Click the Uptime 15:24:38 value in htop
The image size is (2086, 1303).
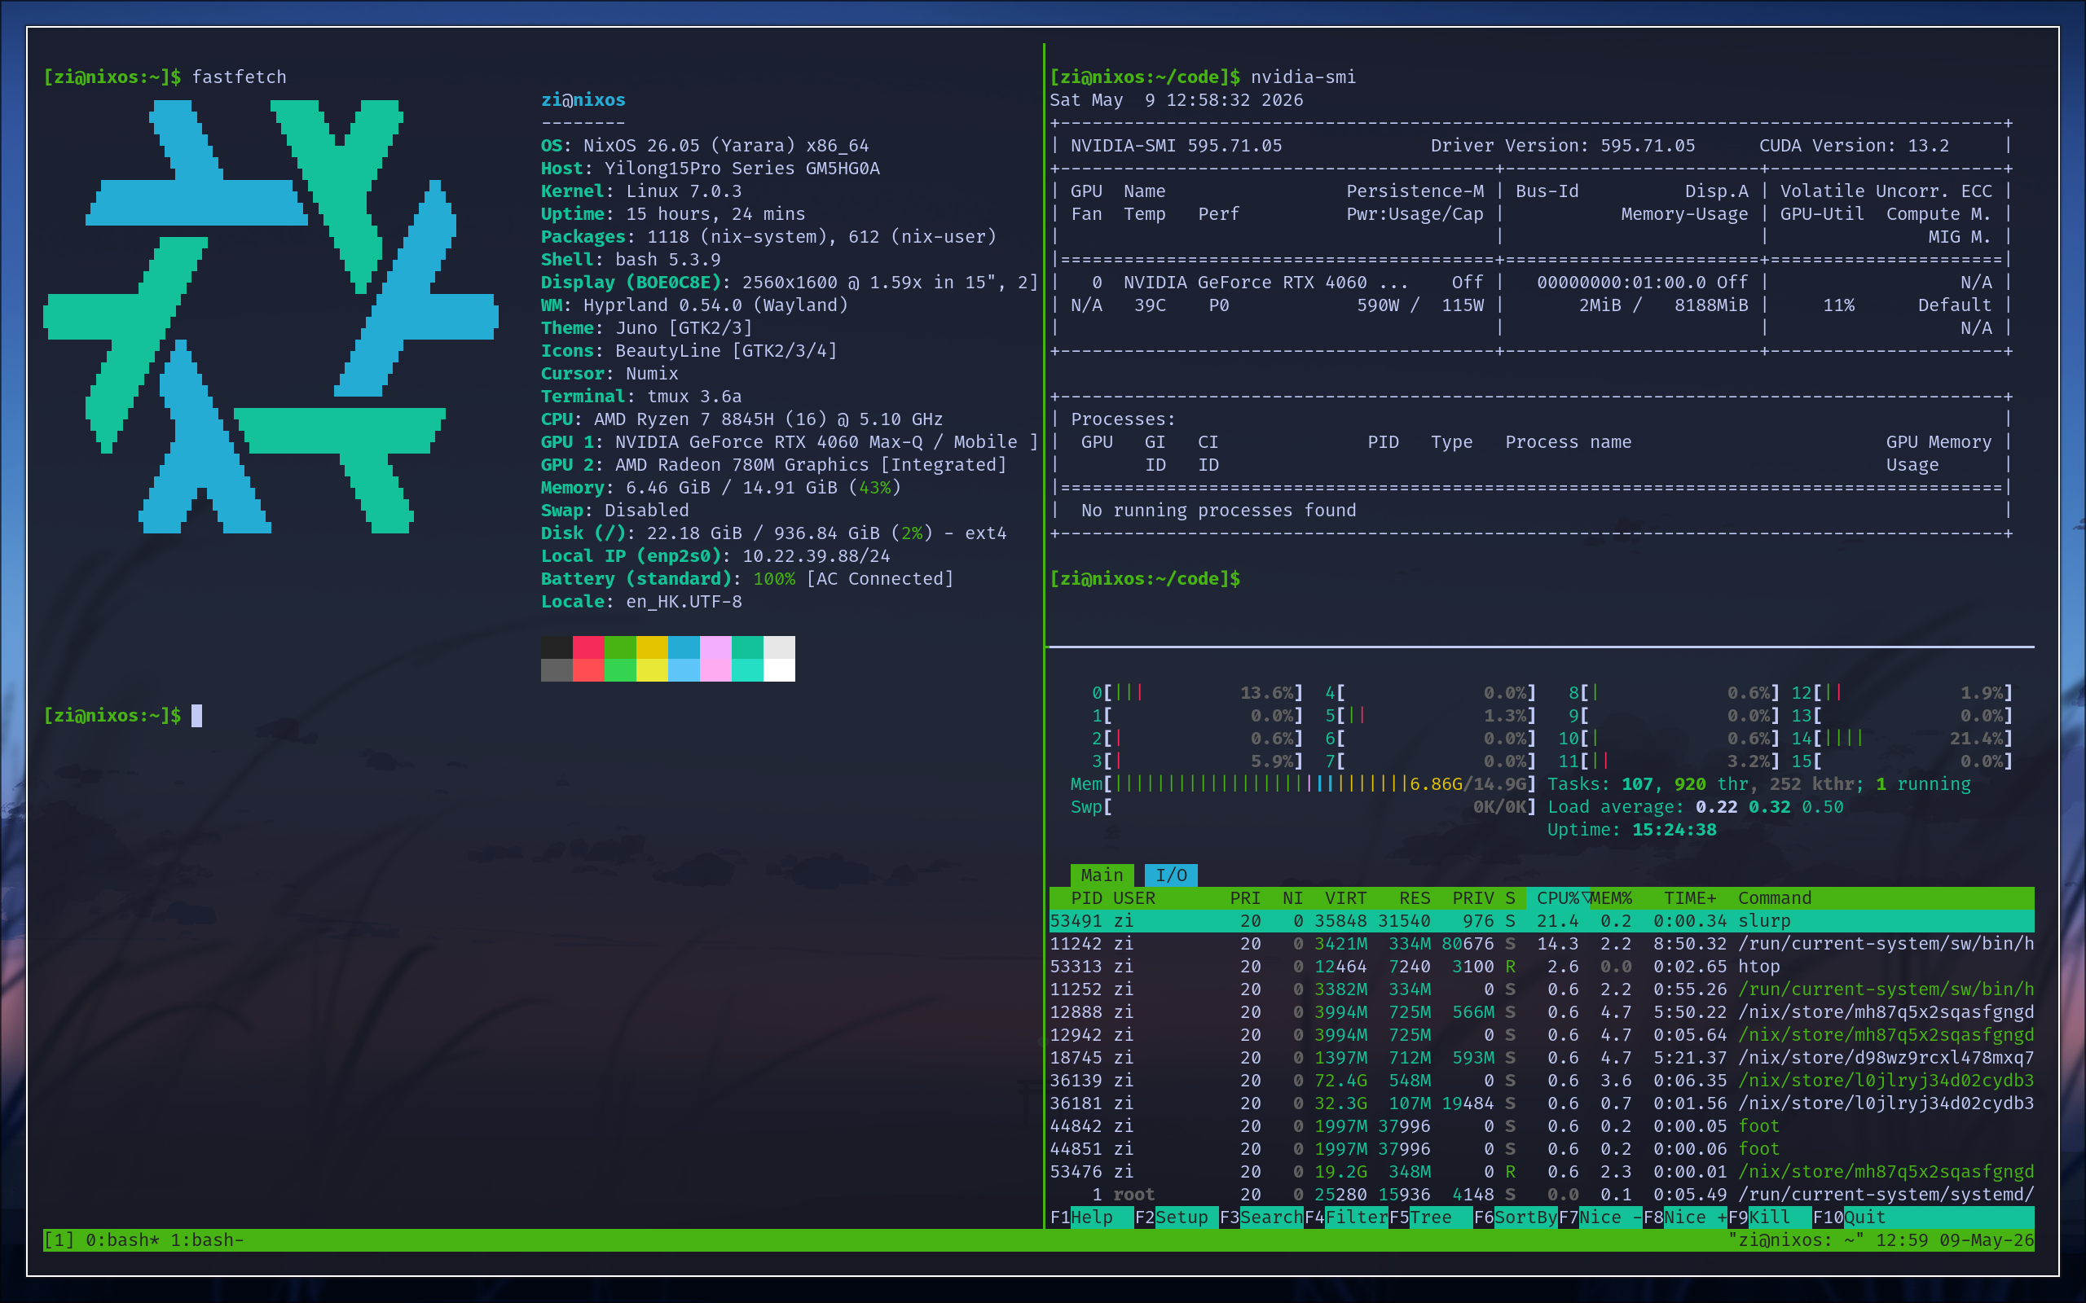[1675, 829]
